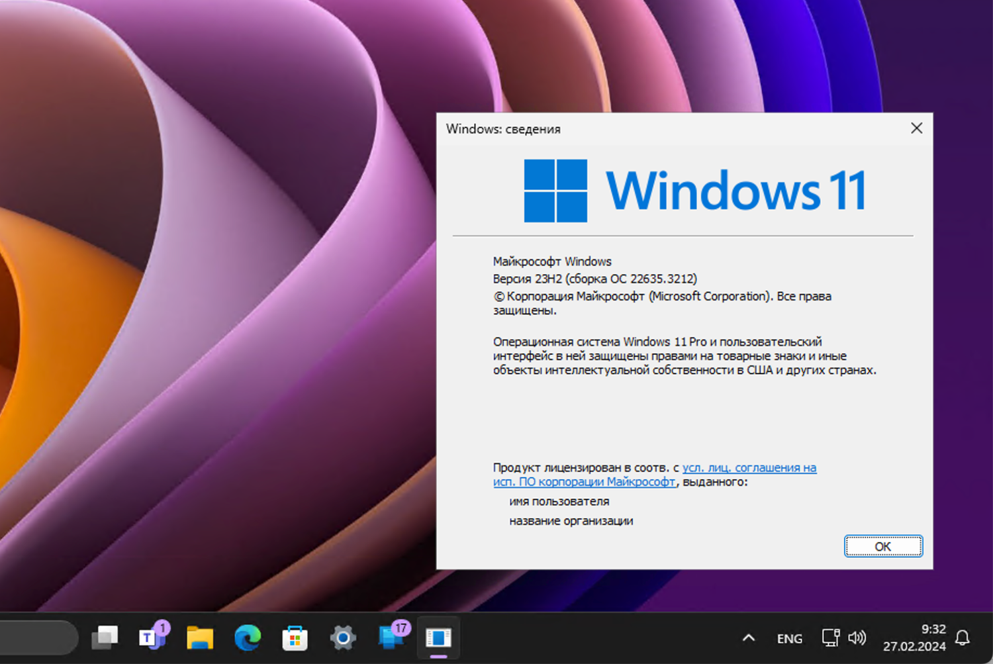The height and width of the screenshot is (664, 993).
Task: Open the notifications bell
Action: pyautogui.click(x=963, y=638)
